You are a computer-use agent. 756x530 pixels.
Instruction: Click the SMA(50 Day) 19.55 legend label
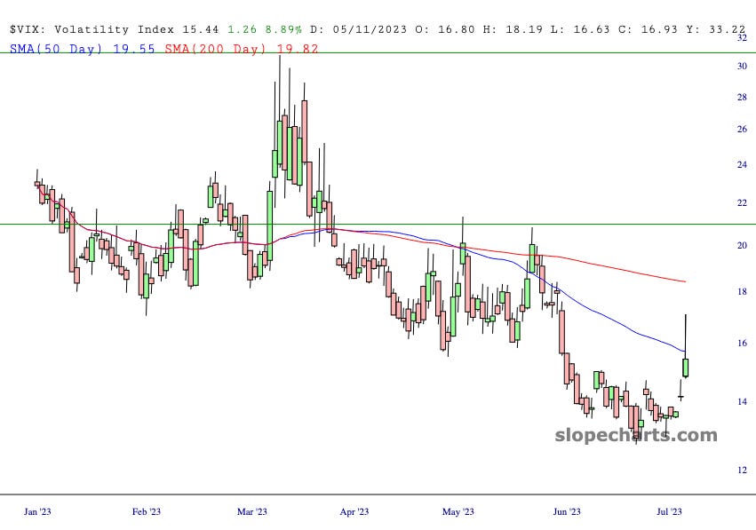pos(83,49)
